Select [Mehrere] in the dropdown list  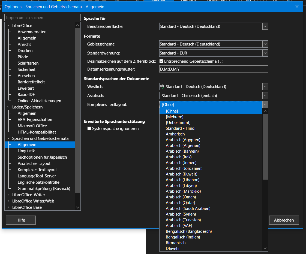pos(211,117)
